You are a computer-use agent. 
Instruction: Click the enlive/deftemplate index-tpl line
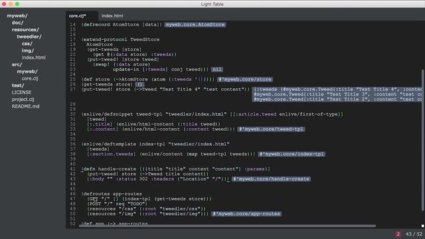coord(155,144)
